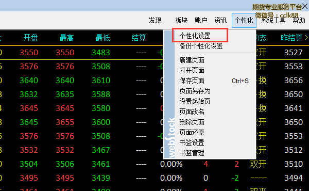Click 双开 in the 3510 row

click(x=259, y=164)
